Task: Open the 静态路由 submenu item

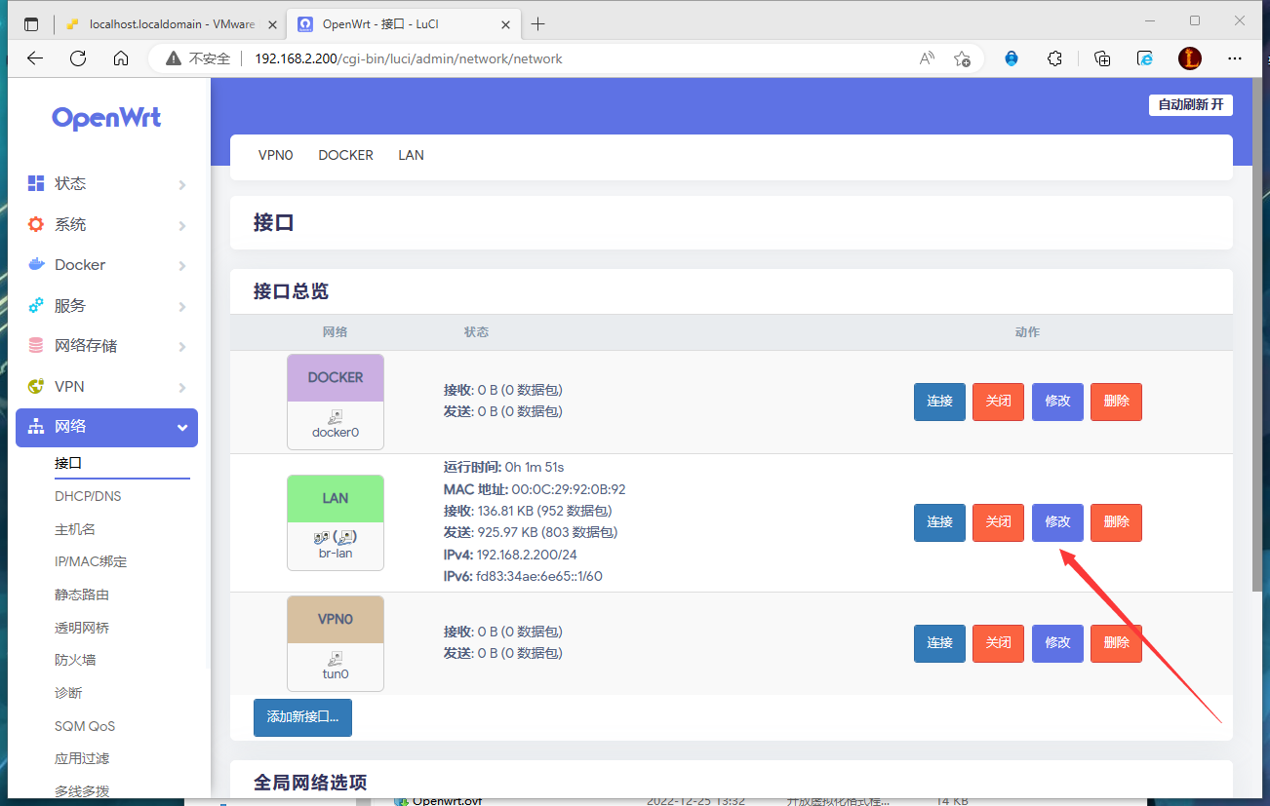Action: click(82, 595)
